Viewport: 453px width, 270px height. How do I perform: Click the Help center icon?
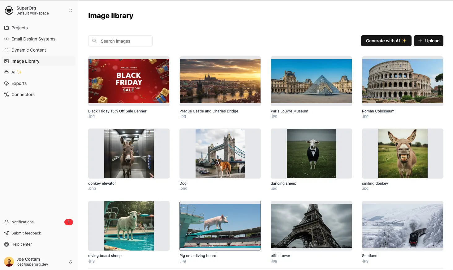coord(6,244)
